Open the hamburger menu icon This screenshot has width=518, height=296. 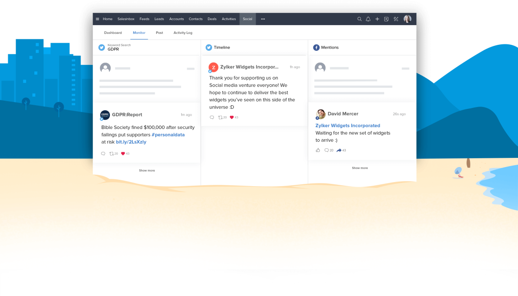coord(98,19)
